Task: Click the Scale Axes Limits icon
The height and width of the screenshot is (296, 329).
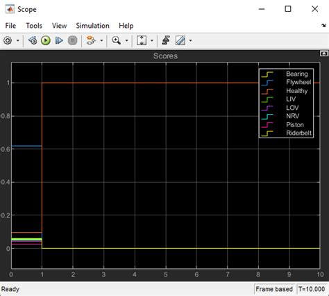Action: pyautogui.click(x=142, y=40)
